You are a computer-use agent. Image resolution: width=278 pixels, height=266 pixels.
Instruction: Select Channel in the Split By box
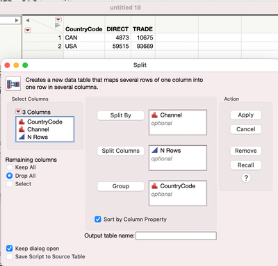tap(171, 115)
